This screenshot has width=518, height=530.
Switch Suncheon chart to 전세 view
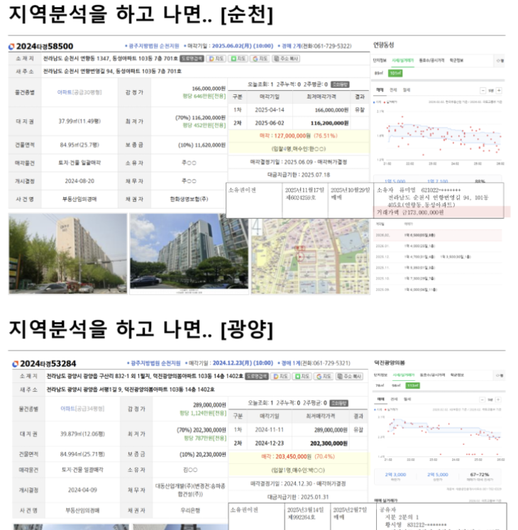coord(393,90)
